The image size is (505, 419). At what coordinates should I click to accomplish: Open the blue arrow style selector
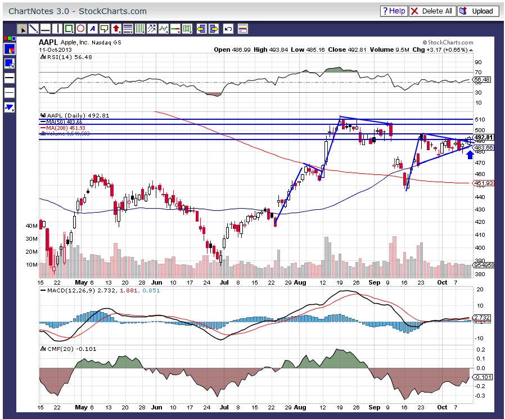coord(10,107)
